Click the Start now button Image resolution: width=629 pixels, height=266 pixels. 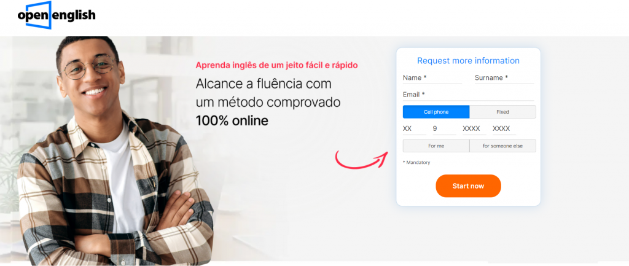468,186
